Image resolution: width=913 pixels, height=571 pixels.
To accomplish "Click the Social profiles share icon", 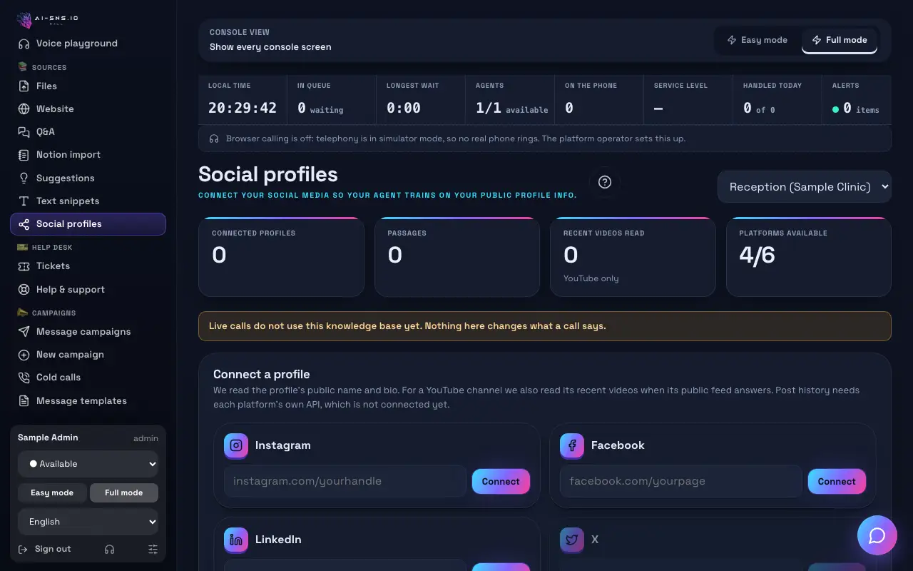I will (x=24, y=224).
